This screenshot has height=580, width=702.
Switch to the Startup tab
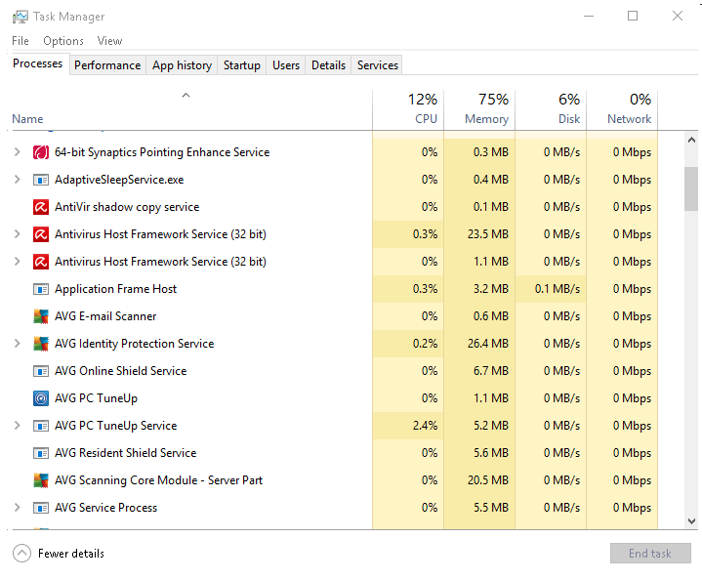(241, 65)
